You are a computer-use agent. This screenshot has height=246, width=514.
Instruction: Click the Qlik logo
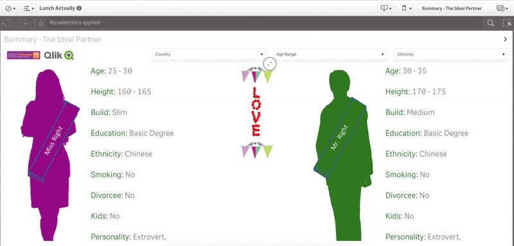tap(59, 55)
